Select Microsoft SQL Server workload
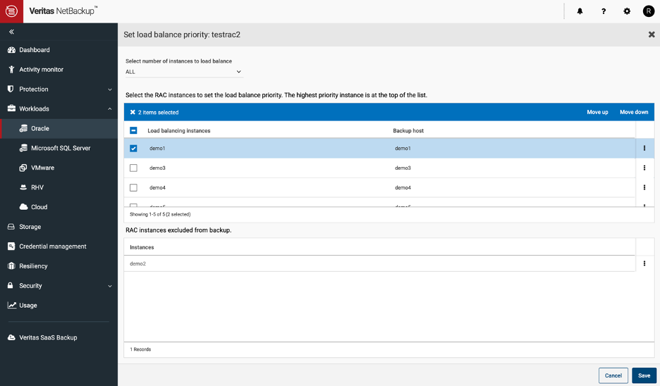The height and width of the screenshot is (386, 660). (x=61, y=148)
